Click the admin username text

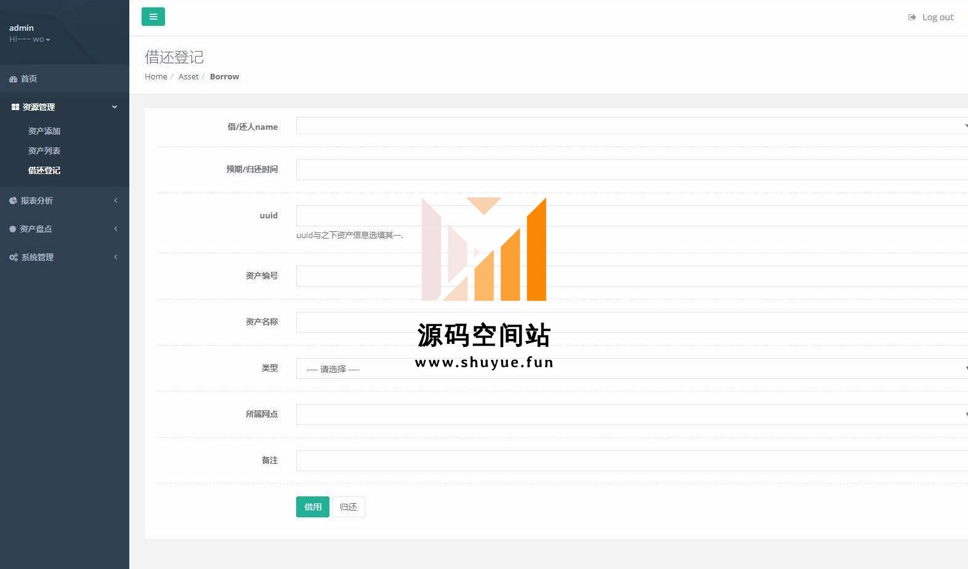point(22,28)
